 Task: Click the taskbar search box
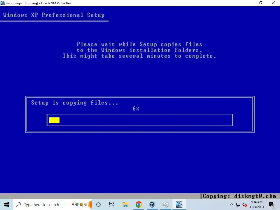coord(53,205)
